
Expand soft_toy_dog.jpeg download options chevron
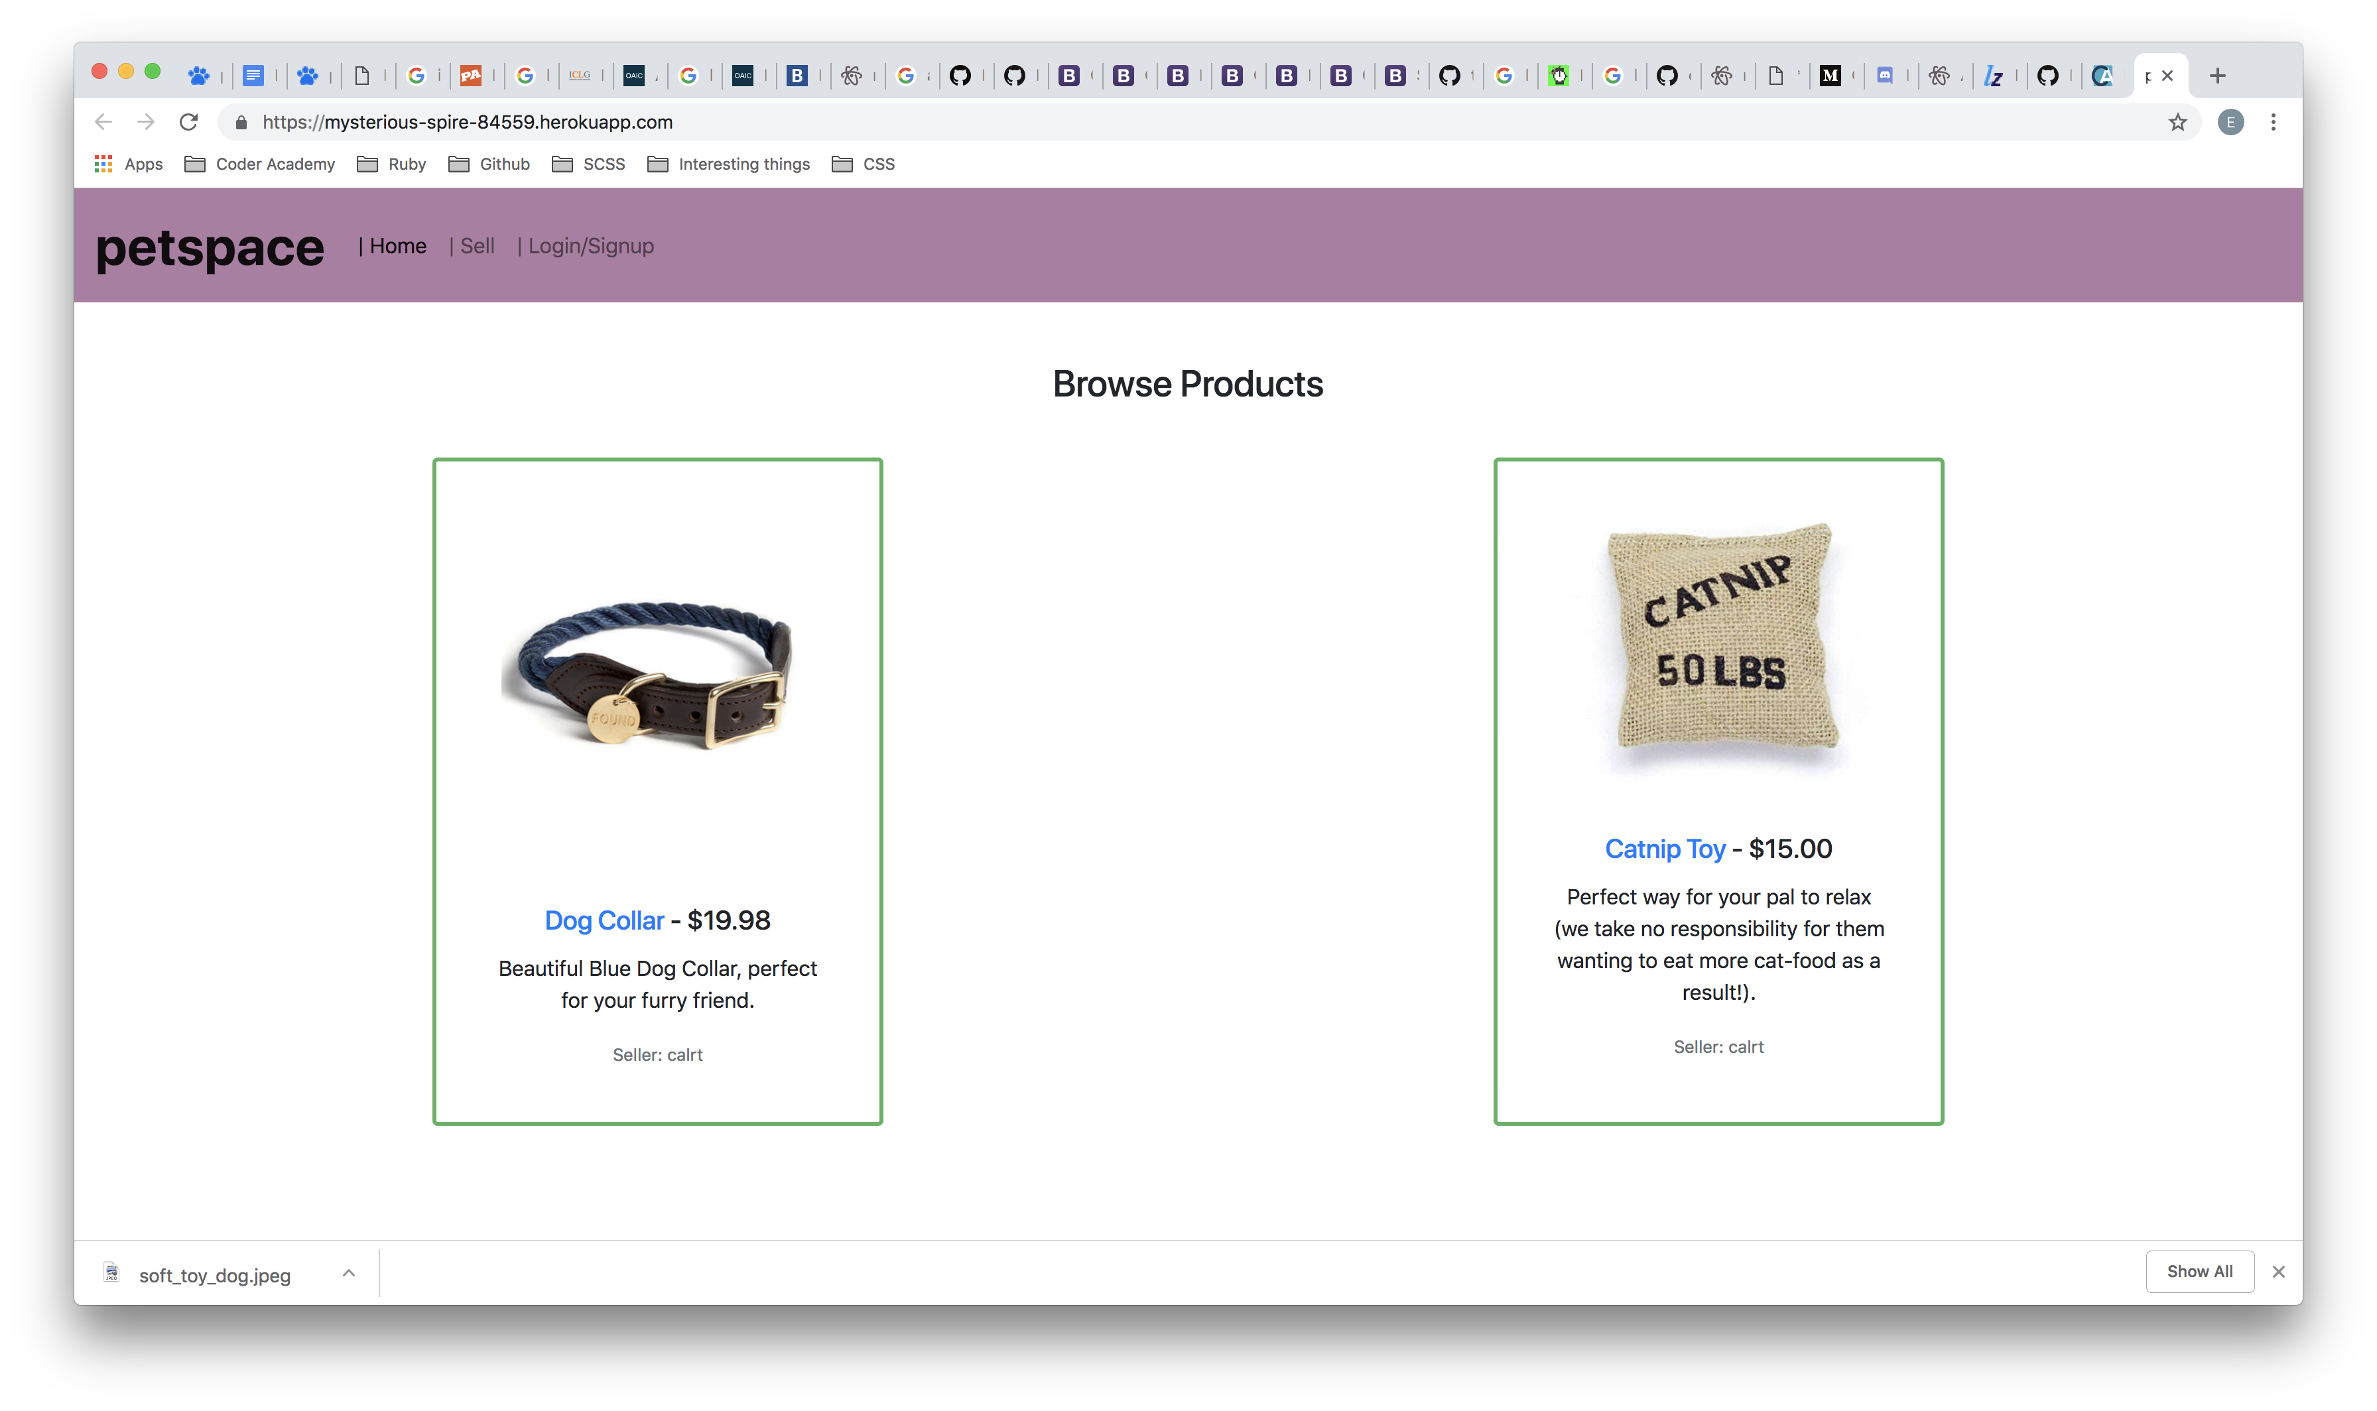[348, 1273]
